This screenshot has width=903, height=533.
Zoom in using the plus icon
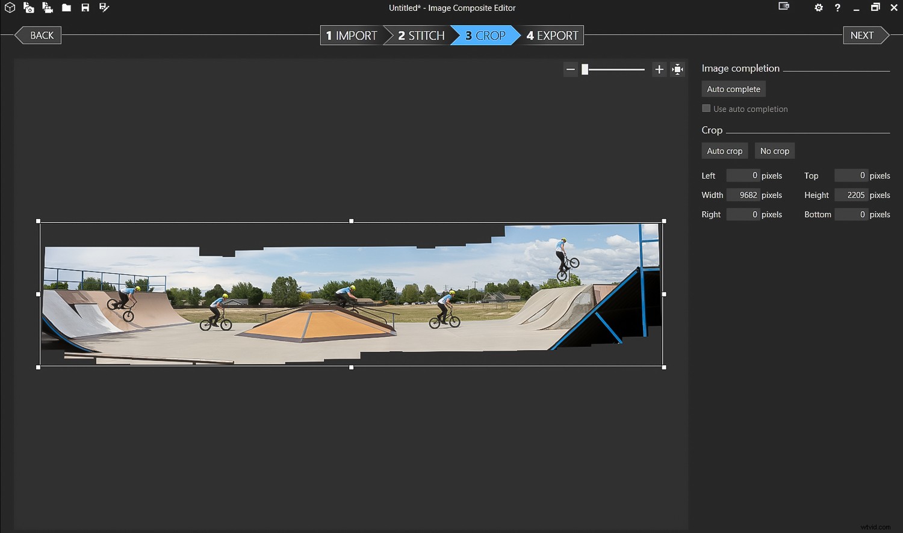(x=659, y=69)
